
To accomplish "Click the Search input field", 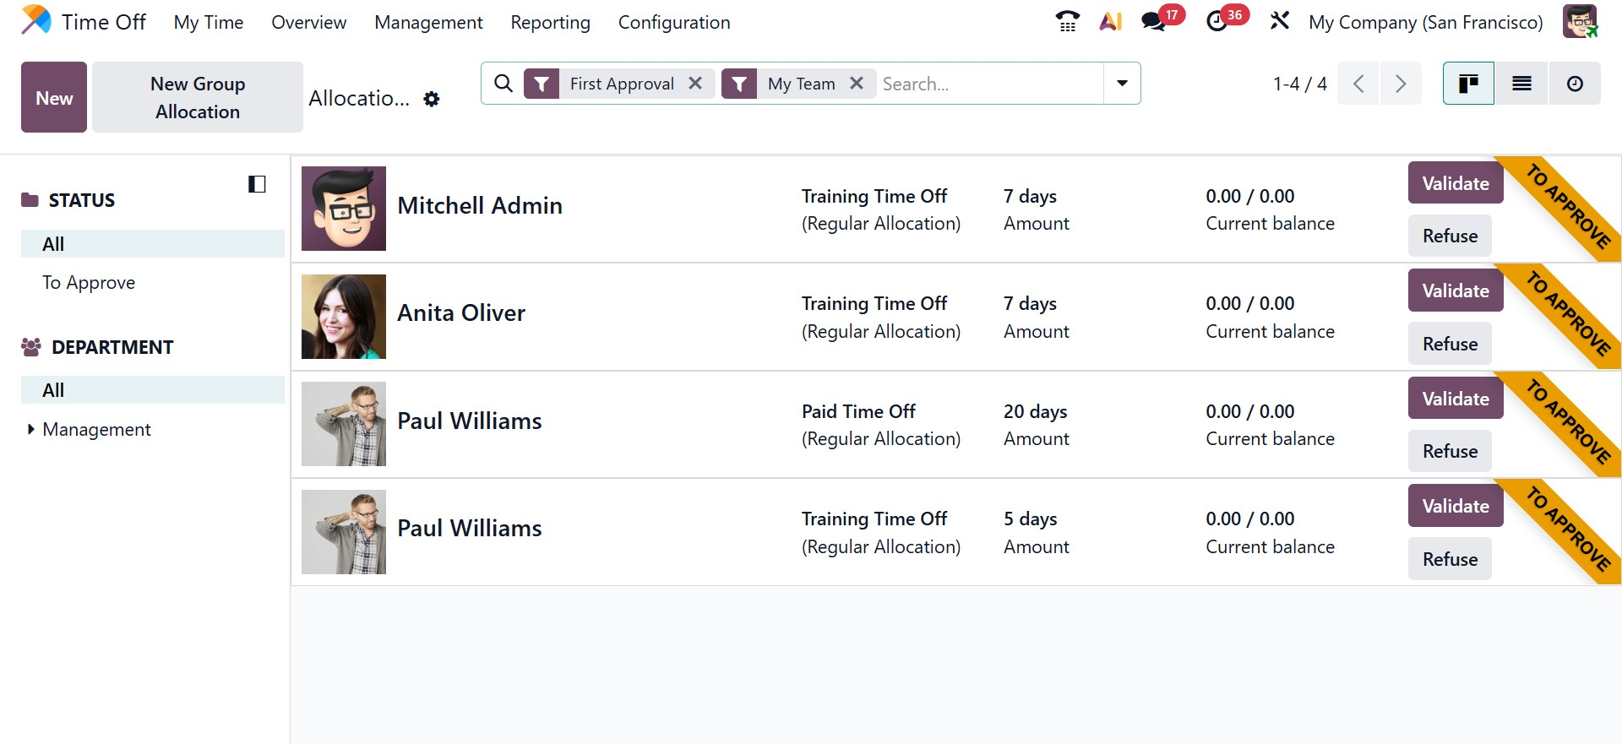I will click(988, 84).
